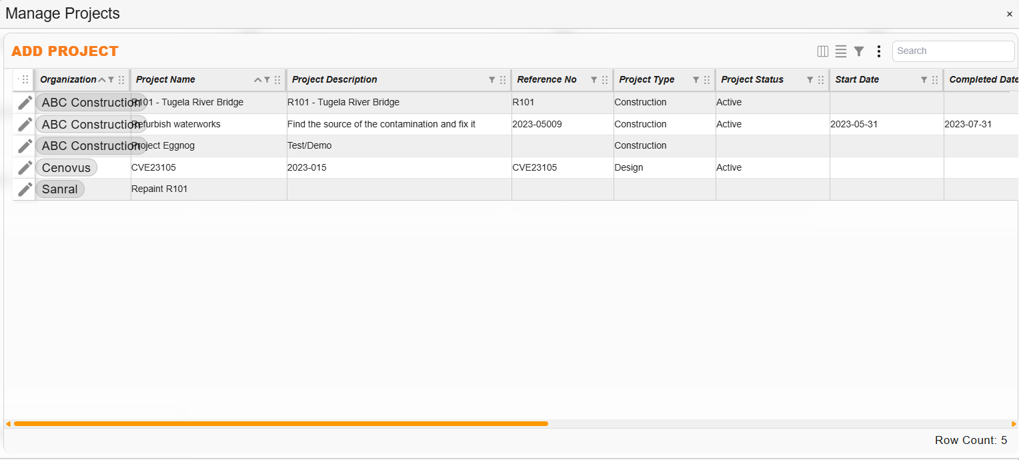The image size is (1019, 460).
Task: Open the column chooser icon
Action: [823, 51]
